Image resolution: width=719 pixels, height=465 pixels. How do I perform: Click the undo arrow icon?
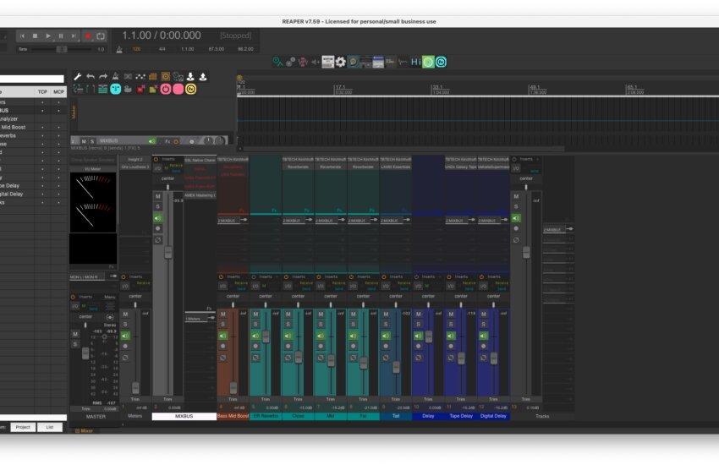[91, 77]
